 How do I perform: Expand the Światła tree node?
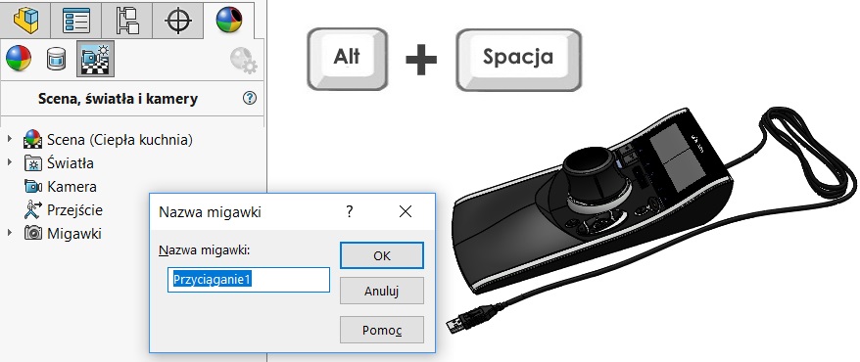point(10,162)
